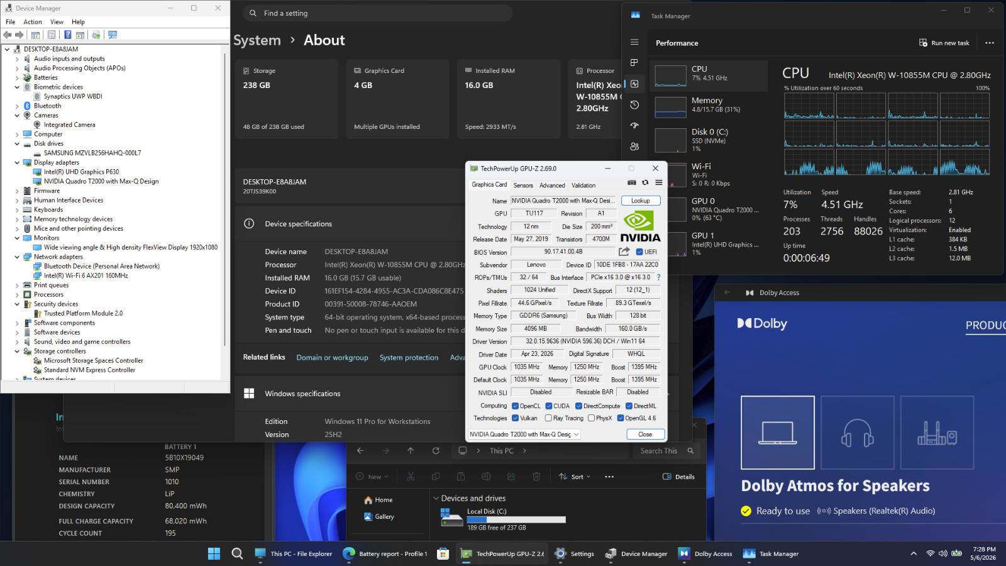Open Processes page in Task Manager sidebar
Viewport: 1006px width, 566px height.
(x=634, y=63)
